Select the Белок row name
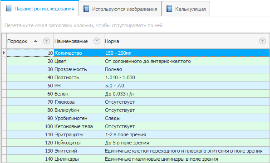The height and width of the screenshot is (163, 270). pyautogui.click(x=61, y=94)
